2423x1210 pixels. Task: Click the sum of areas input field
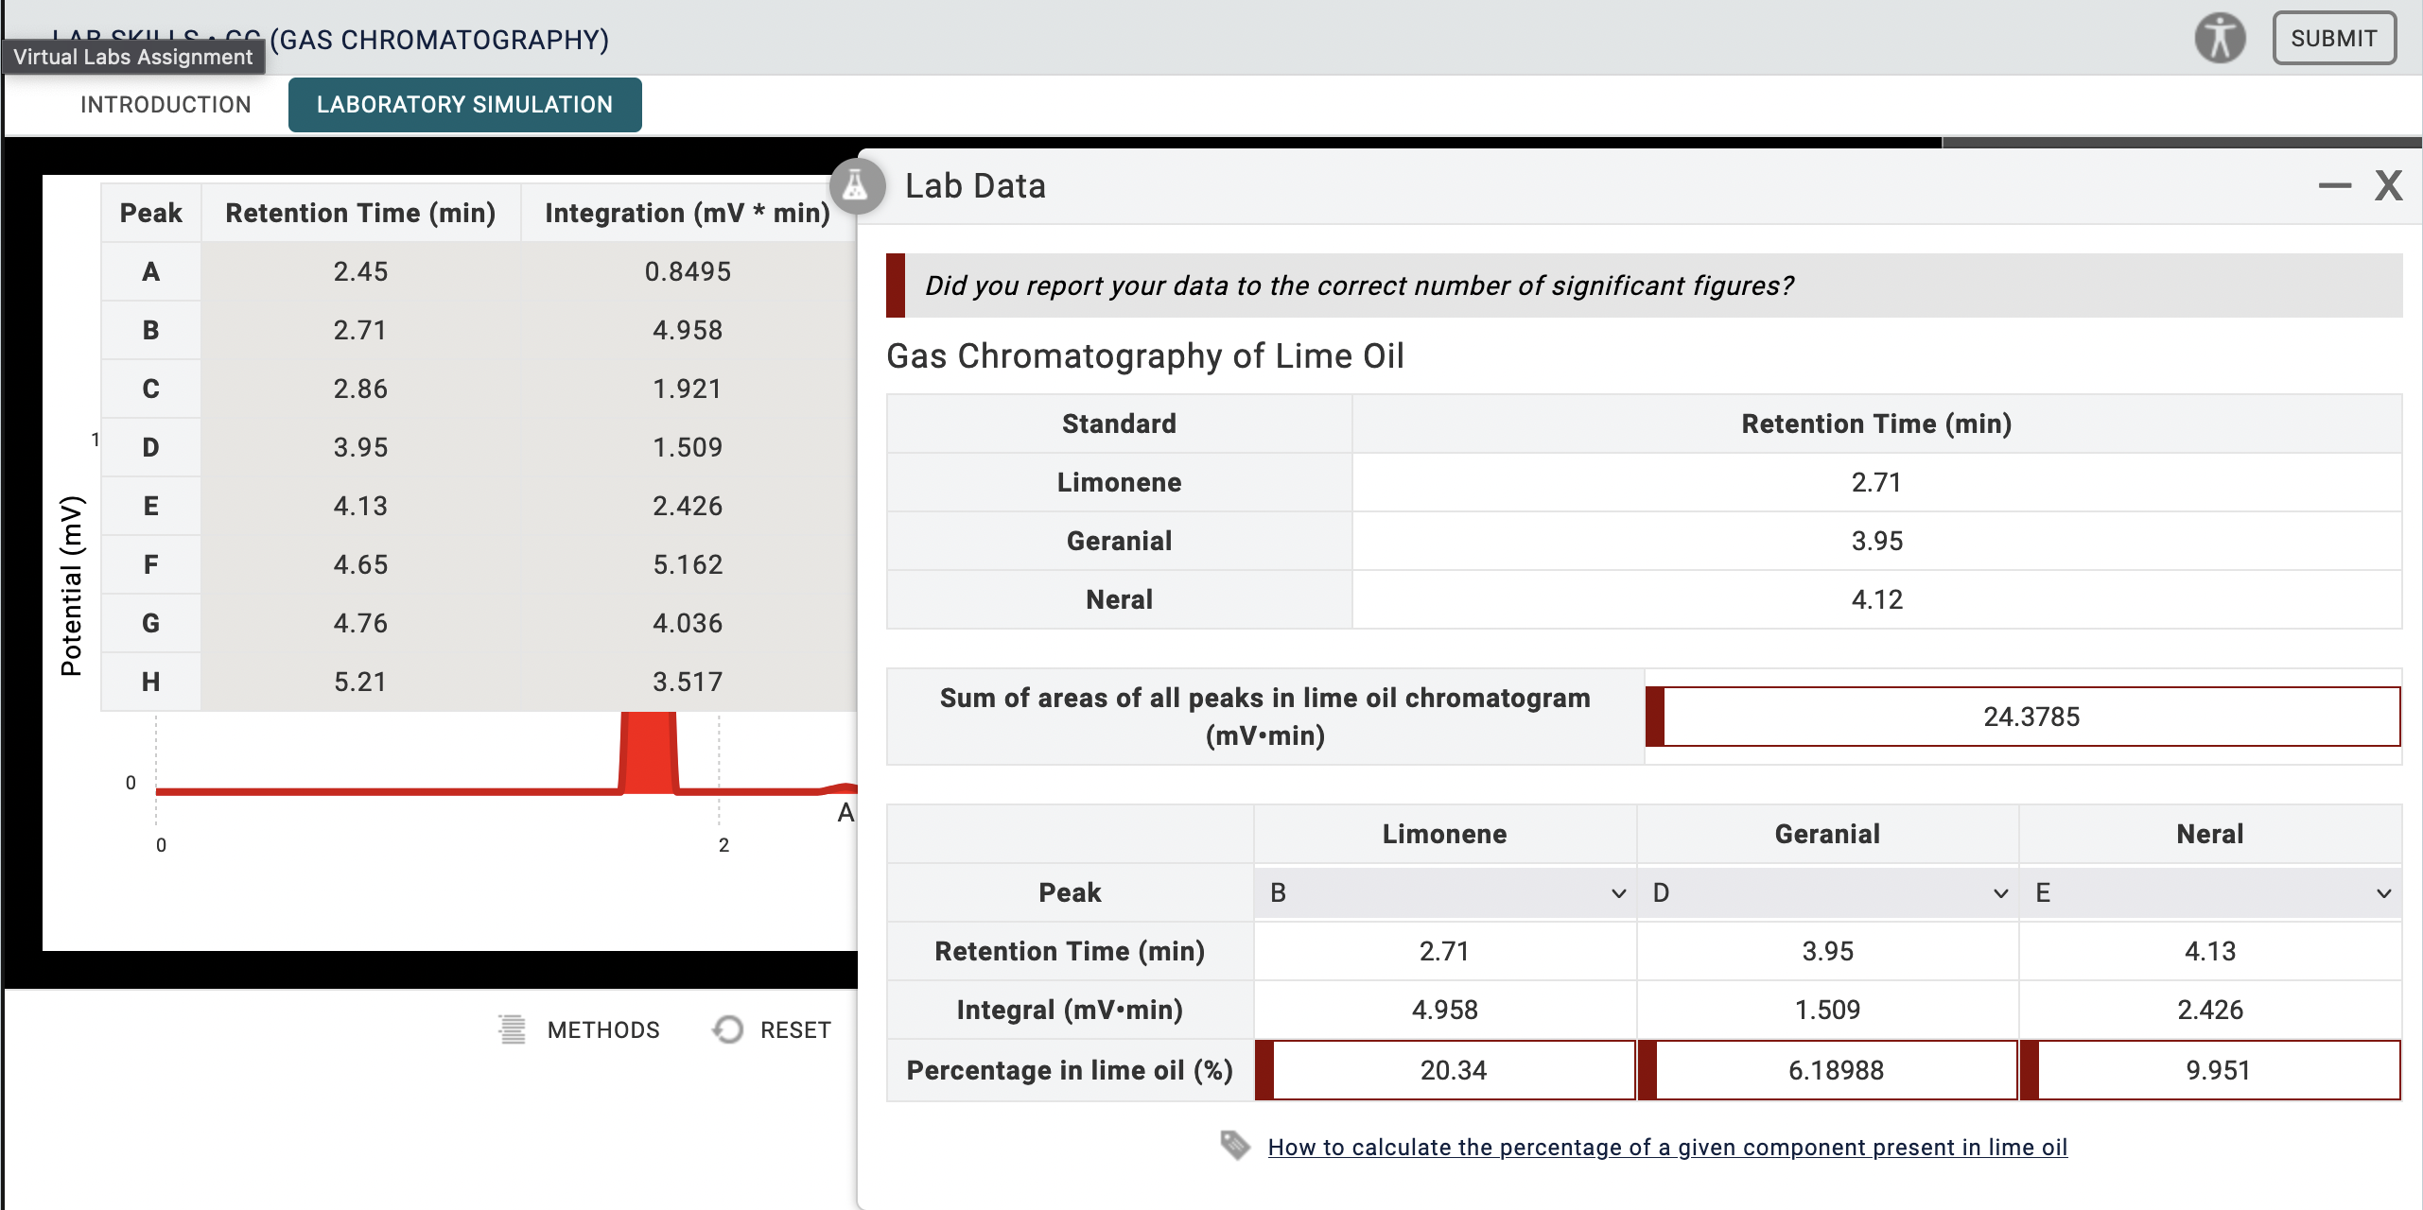pos(2031,717)
